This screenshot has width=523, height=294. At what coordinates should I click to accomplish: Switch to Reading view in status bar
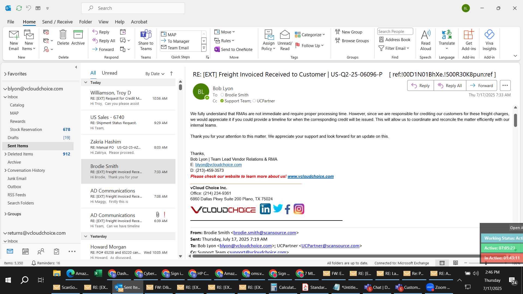point(455,263)
